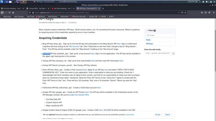The width and height of the screenshot is (216, 121).
Task: Click the '12 revisions' text
Action: pos(72,23)
